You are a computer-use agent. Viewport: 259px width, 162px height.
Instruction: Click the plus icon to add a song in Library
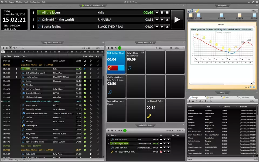pyautogui.click(x=189, y=101)
